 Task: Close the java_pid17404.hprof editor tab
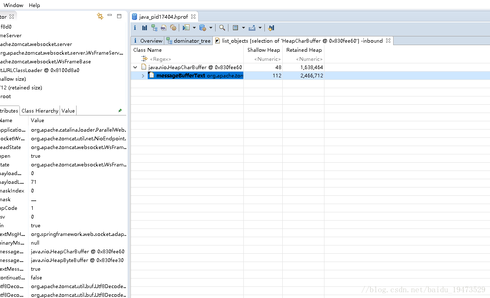tap(193, 17)
